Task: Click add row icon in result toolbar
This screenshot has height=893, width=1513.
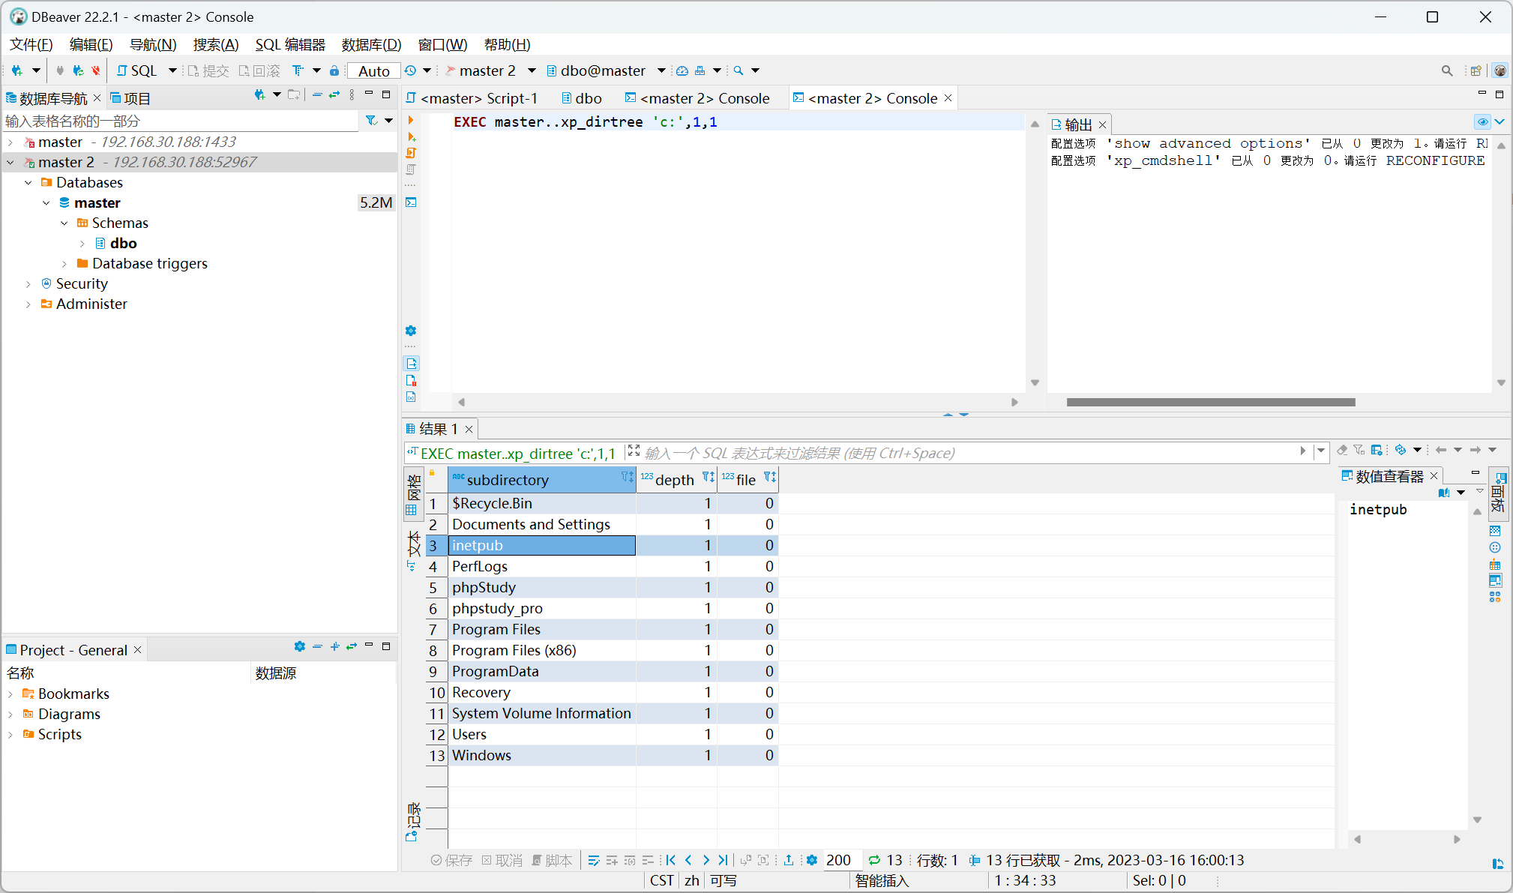Action: [612, 860]
